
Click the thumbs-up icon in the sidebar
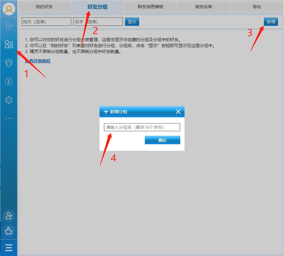[x=9, y=231]
